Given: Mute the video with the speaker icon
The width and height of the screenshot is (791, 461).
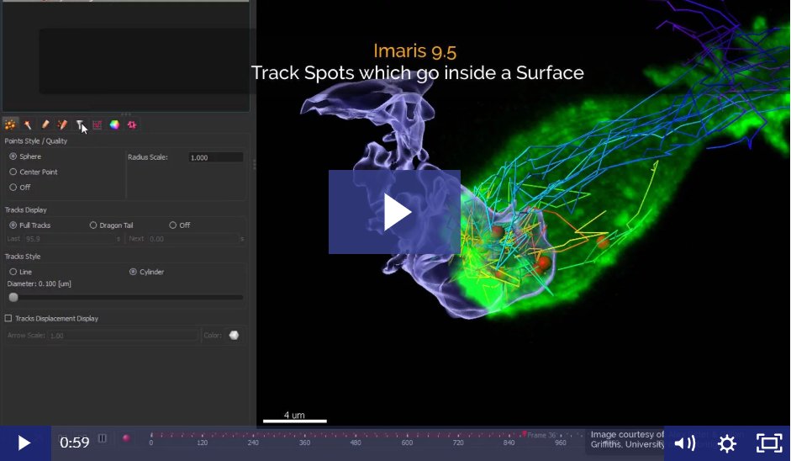Looking at the screenshot, I should [684, 443].
